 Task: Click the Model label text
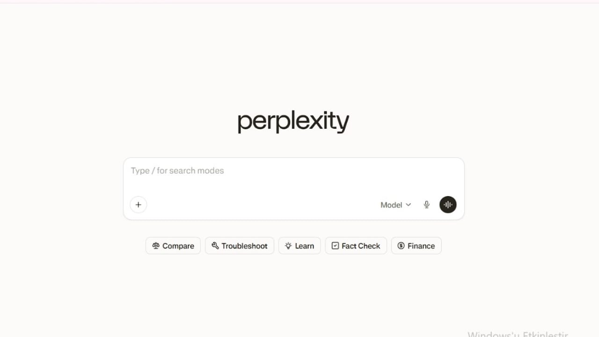coord(391,205)
